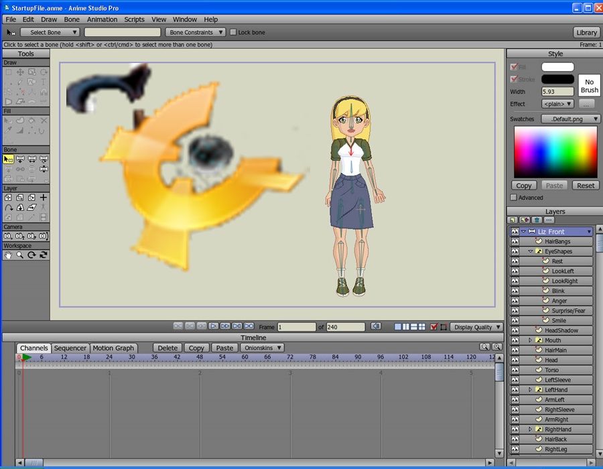This screenshot has height=469, width=603.
Task: Choose the Zoom Workspace magnifier tool
Action: click(20, 255)
